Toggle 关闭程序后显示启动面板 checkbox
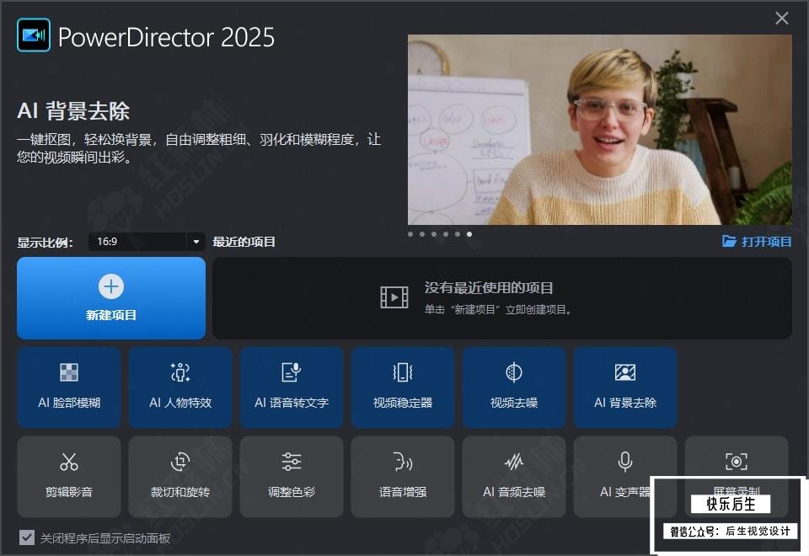The height and width of the screenshot is (556, 809). click(27, 537)
